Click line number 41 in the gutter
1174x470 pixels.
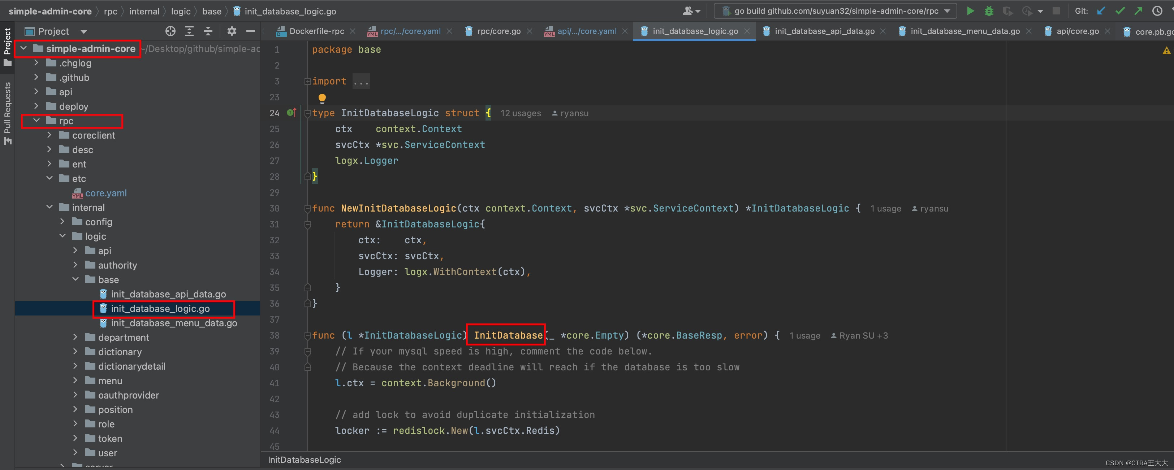point(275,383)
